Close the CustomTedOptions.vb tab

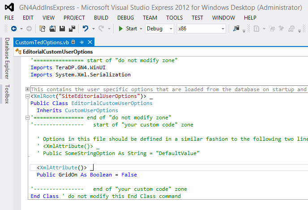(90, 42)
